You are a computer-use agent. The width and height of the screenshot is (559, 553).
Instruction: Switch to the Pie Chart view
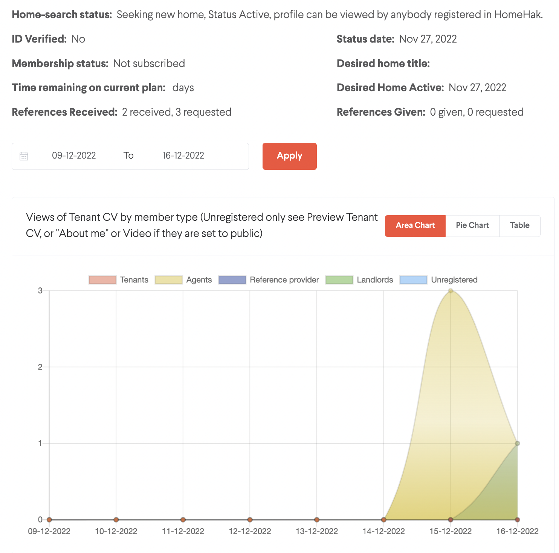[472, 226]
